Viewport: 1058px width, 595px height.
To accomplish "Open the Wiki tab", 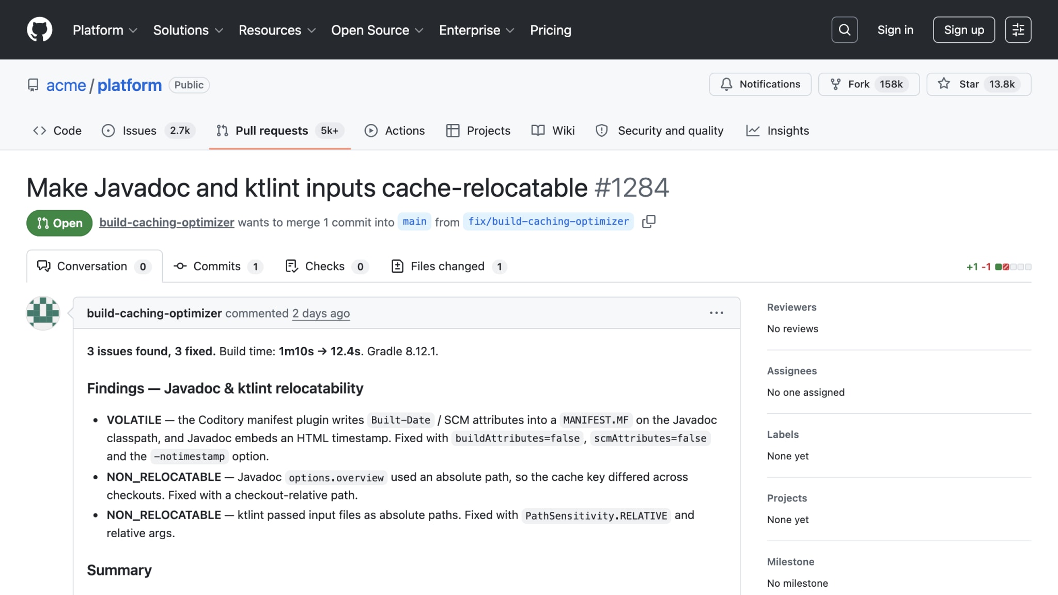I will tap(553, 131).
